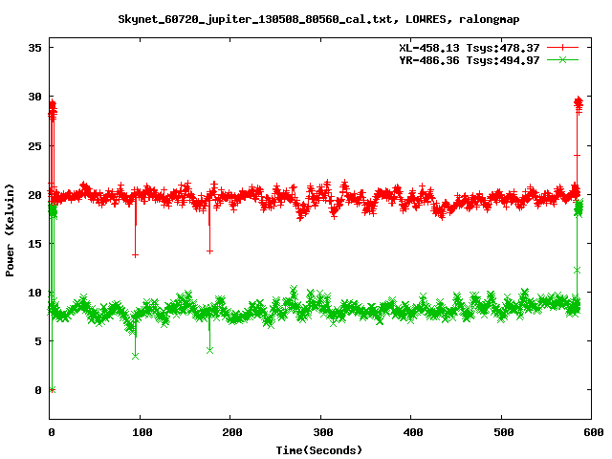
Task: Click the y-axis tick label 30
Action: click(x=34, y=97)
